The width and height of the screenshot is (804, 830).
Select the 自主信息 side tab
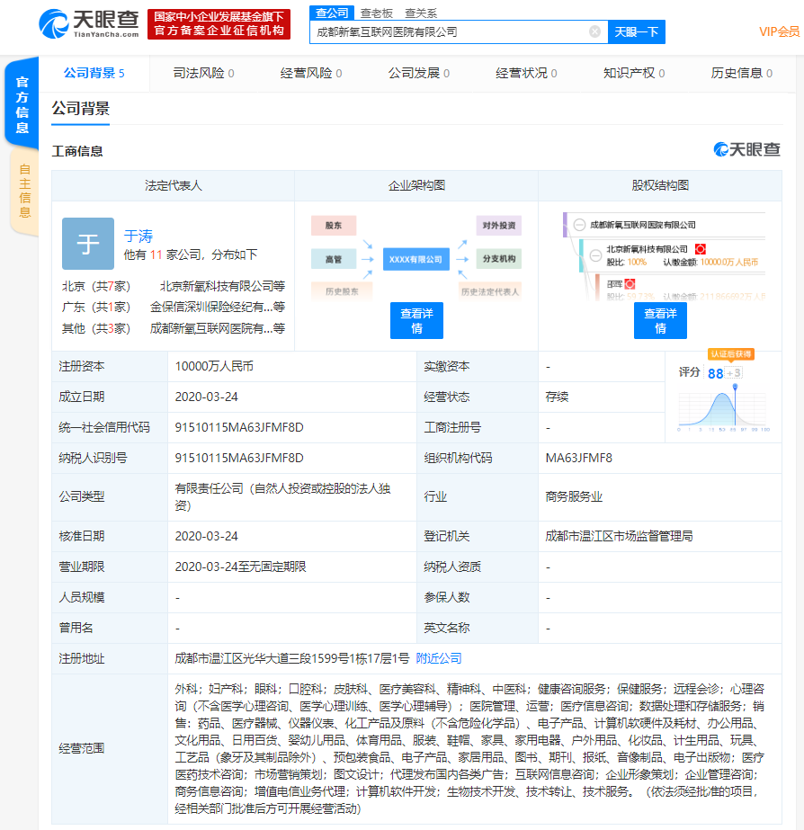pyautogui.click(x=24, y=191)
